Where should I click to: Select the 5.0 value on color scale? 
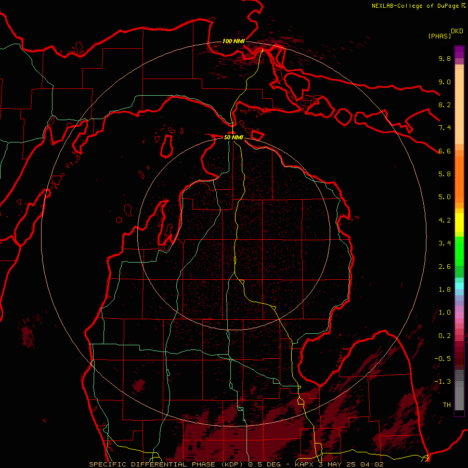click(445, 197)
